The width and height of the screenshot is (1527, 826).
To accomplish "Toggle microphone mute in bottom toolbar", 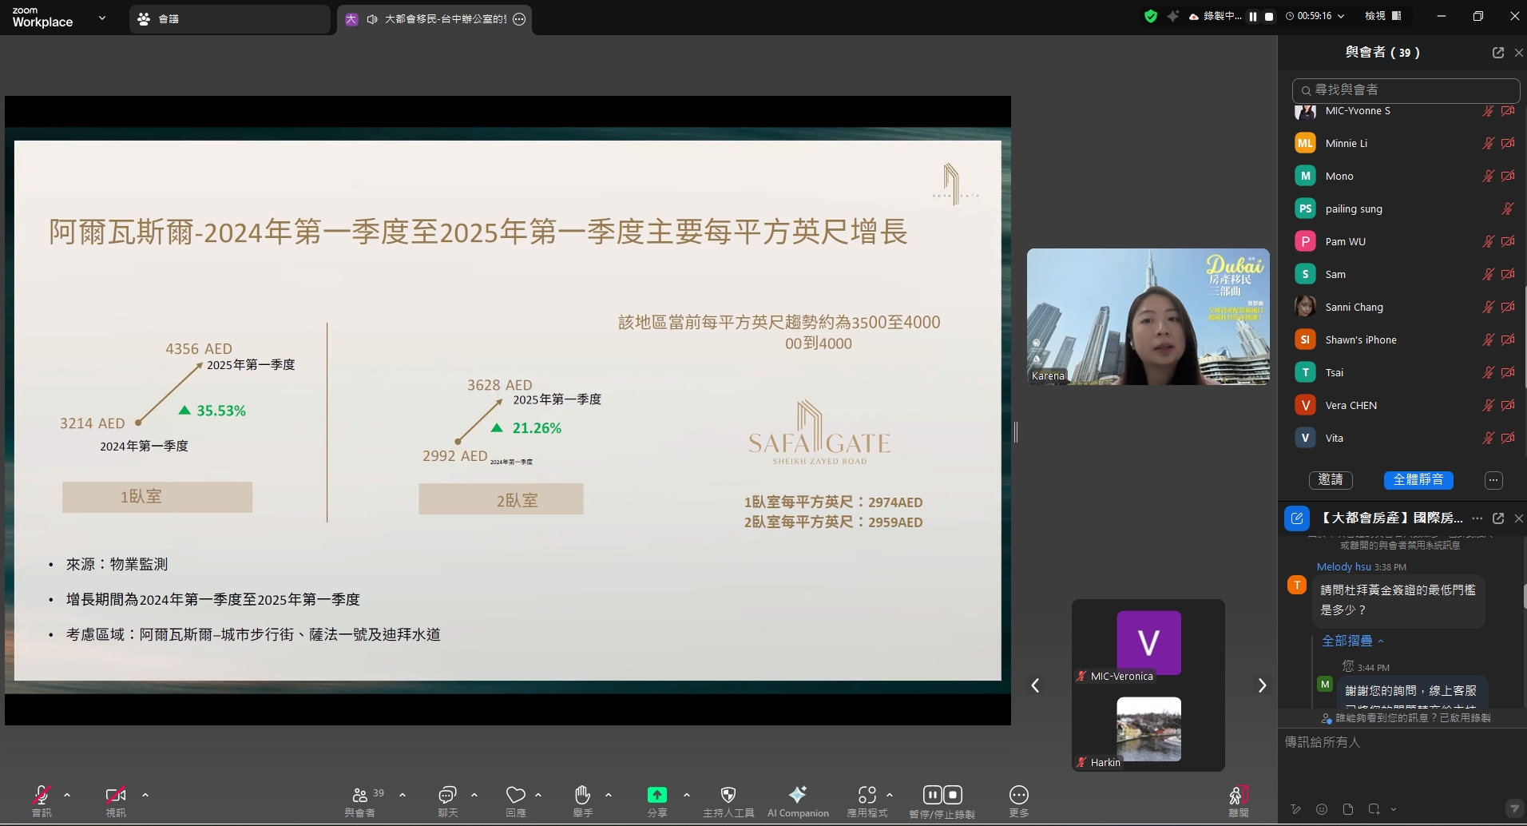I will tap(42, 795).
